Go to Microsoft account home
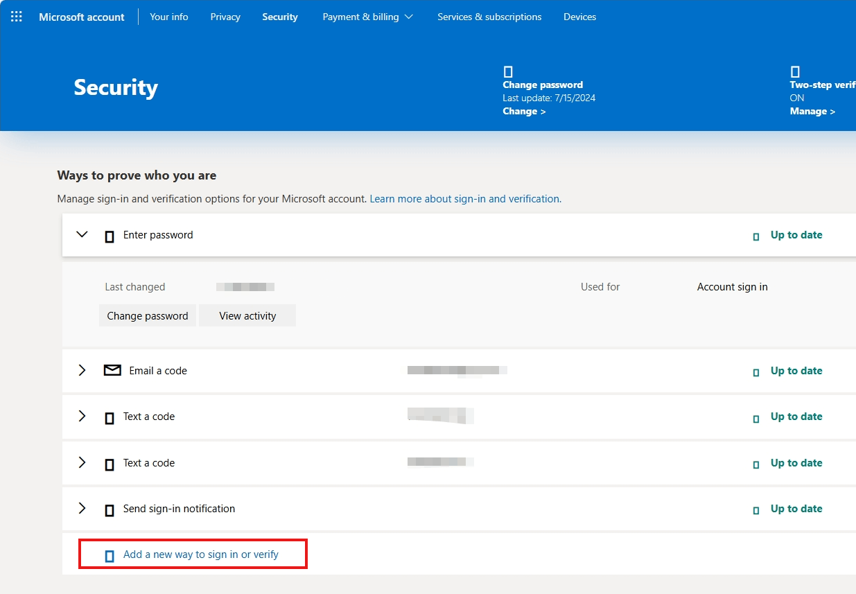Viewport: 856px width, 594px height. (82, 17)
